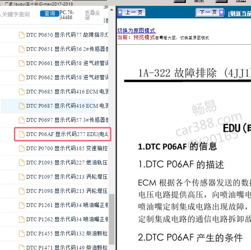Click the scrollbar up arrow in tree panel
This screenshot has width=251, height=250.
click(112, 10)
